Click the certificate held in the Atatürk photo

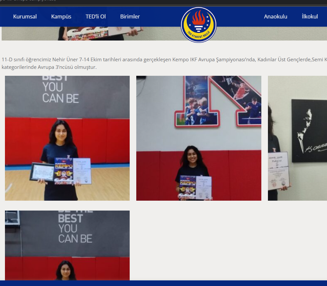coord(278,170)
